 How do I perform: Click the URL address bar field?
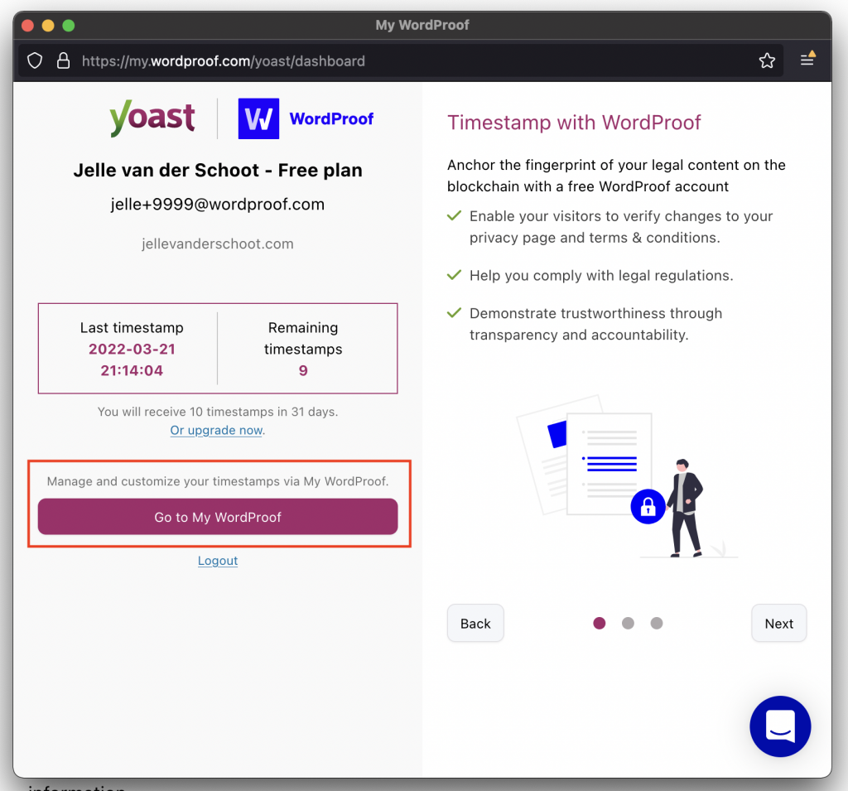click(400, 60)
